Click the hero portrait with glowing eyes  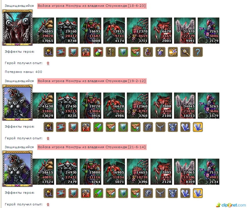click(x=17, y=28)
